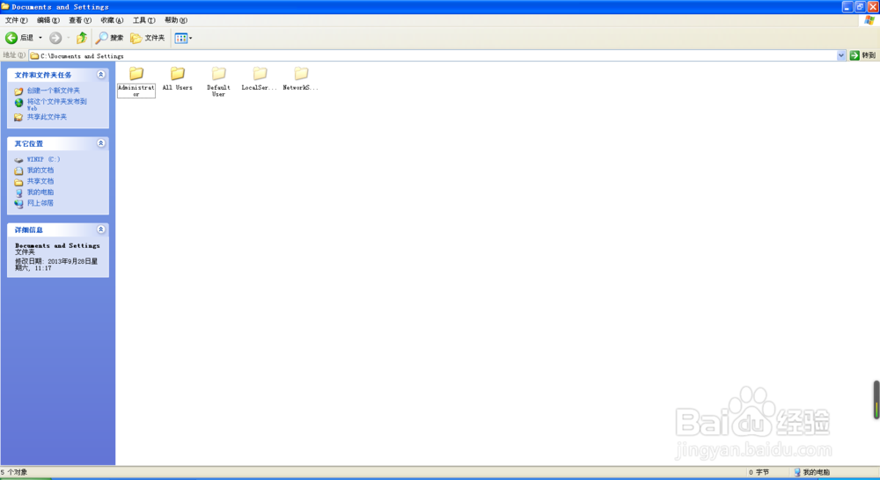
Task: Click the 修改日期 details text
Action: [x=56, y=265]
